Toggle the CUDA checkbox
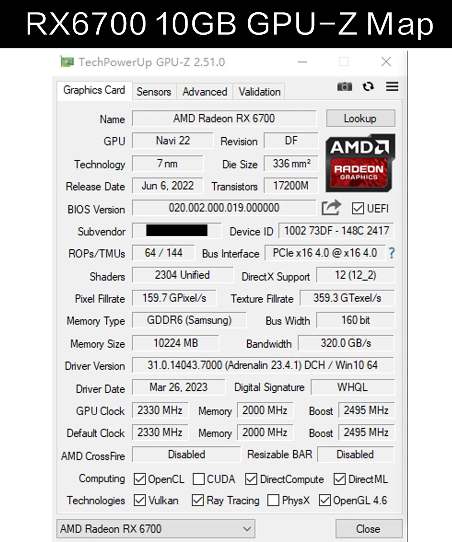Screen dimensions: 452x542 click(x=198, y=479)
